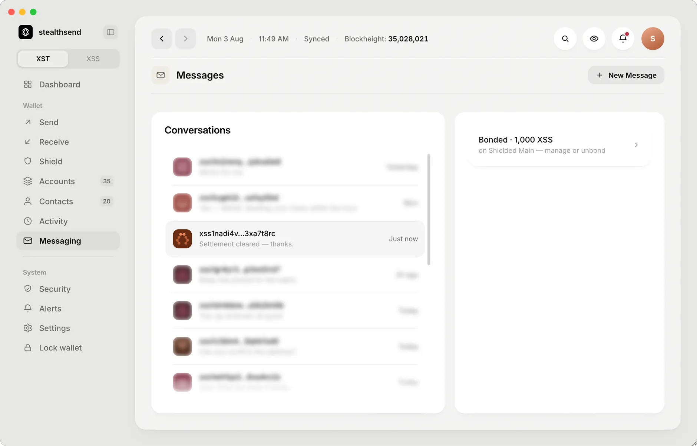Open the Contacts page

tap(68, 201)
